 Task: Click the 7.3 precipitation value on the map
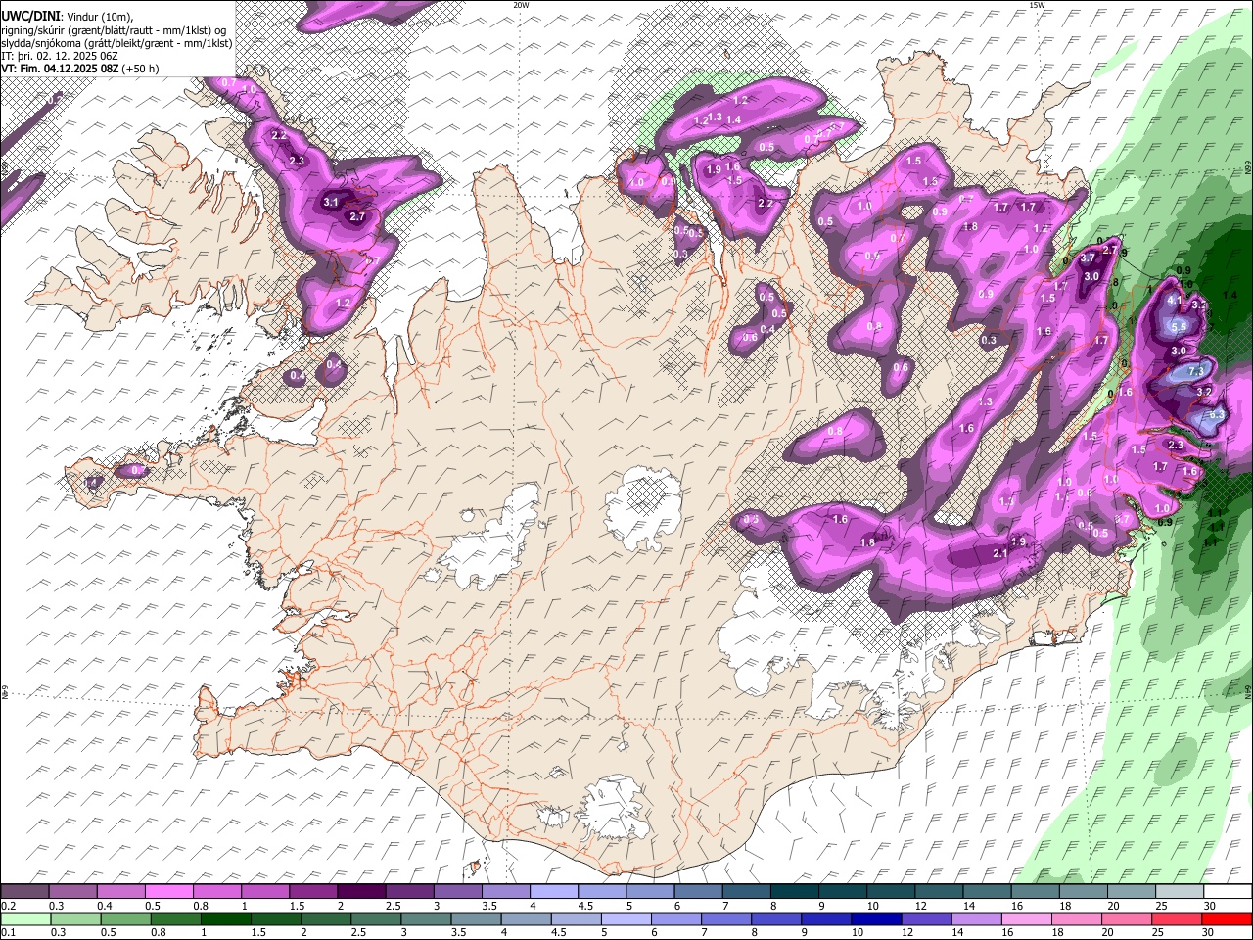point(1195,372)
